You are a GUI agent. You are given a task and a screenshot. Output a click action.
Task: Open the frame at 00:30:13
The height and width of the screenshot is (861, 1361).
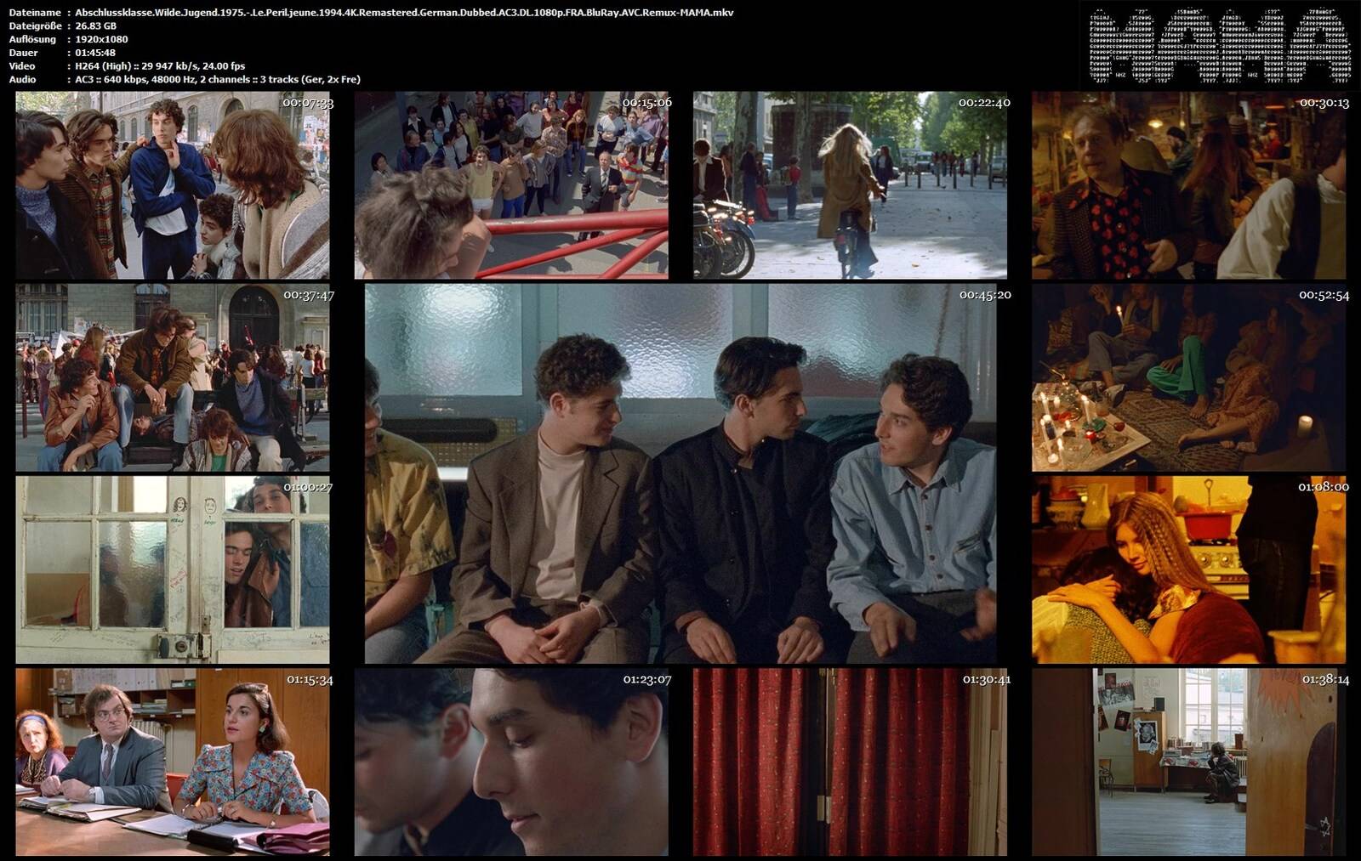tap(1189, 185)
